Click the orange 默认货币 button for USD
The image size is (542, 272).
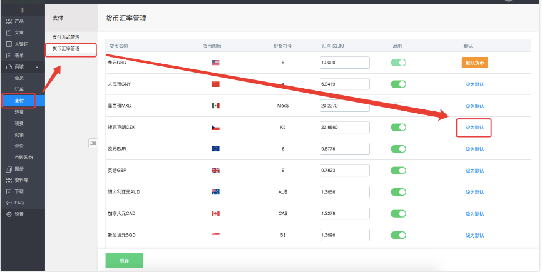(474, 63)
